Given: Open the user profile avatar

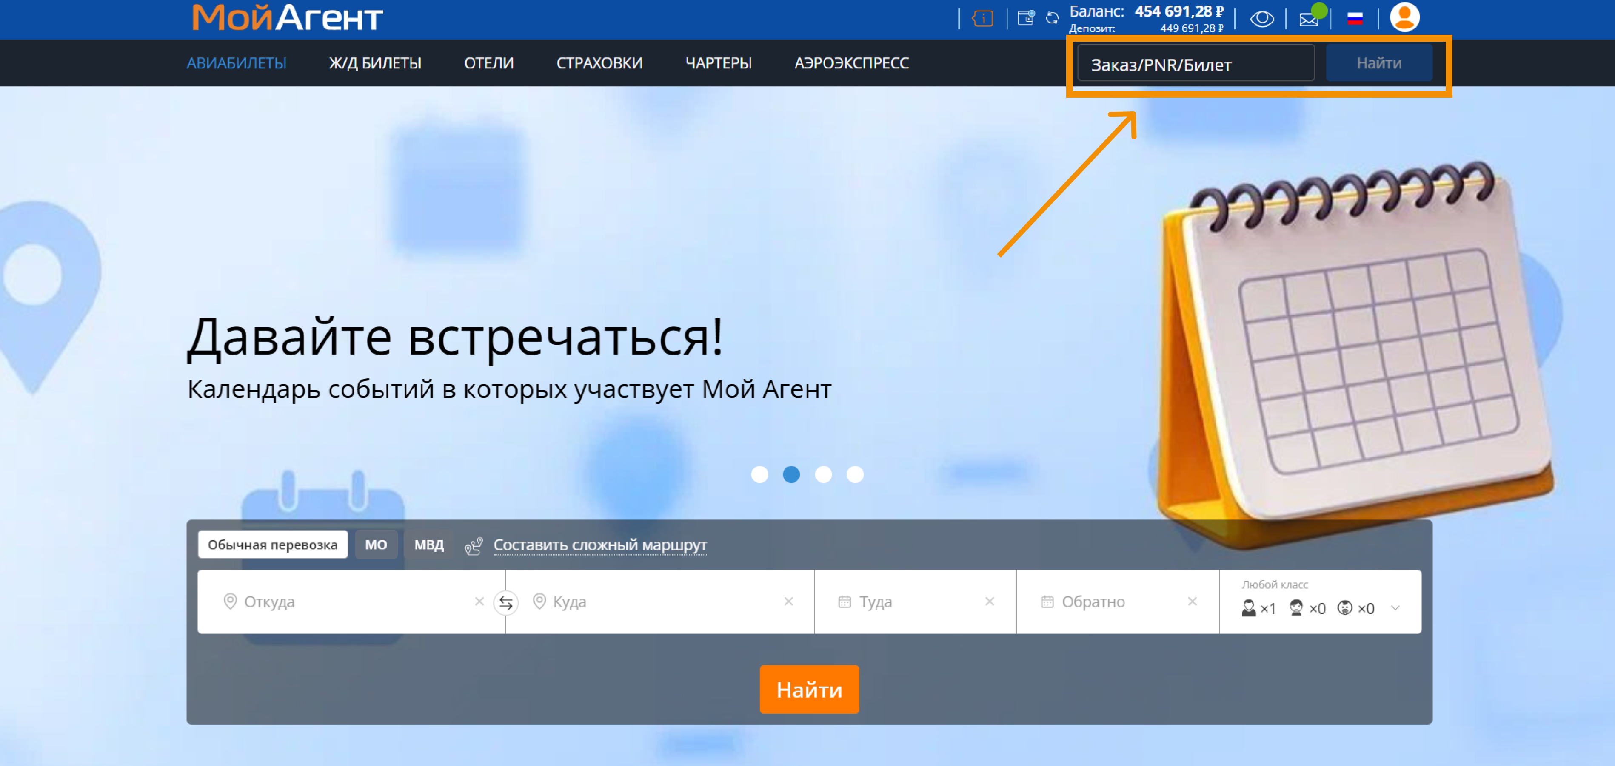Looking at the screenshot, I should [x=1404, y=17].
